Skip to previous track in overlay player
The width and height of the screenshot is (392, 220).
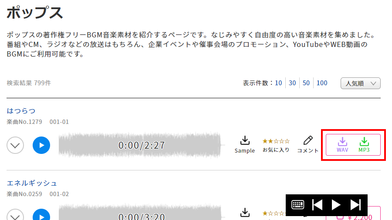click(317, 205)
